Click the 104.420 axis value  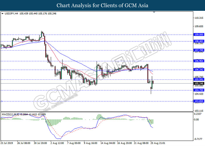click(199, 94)
